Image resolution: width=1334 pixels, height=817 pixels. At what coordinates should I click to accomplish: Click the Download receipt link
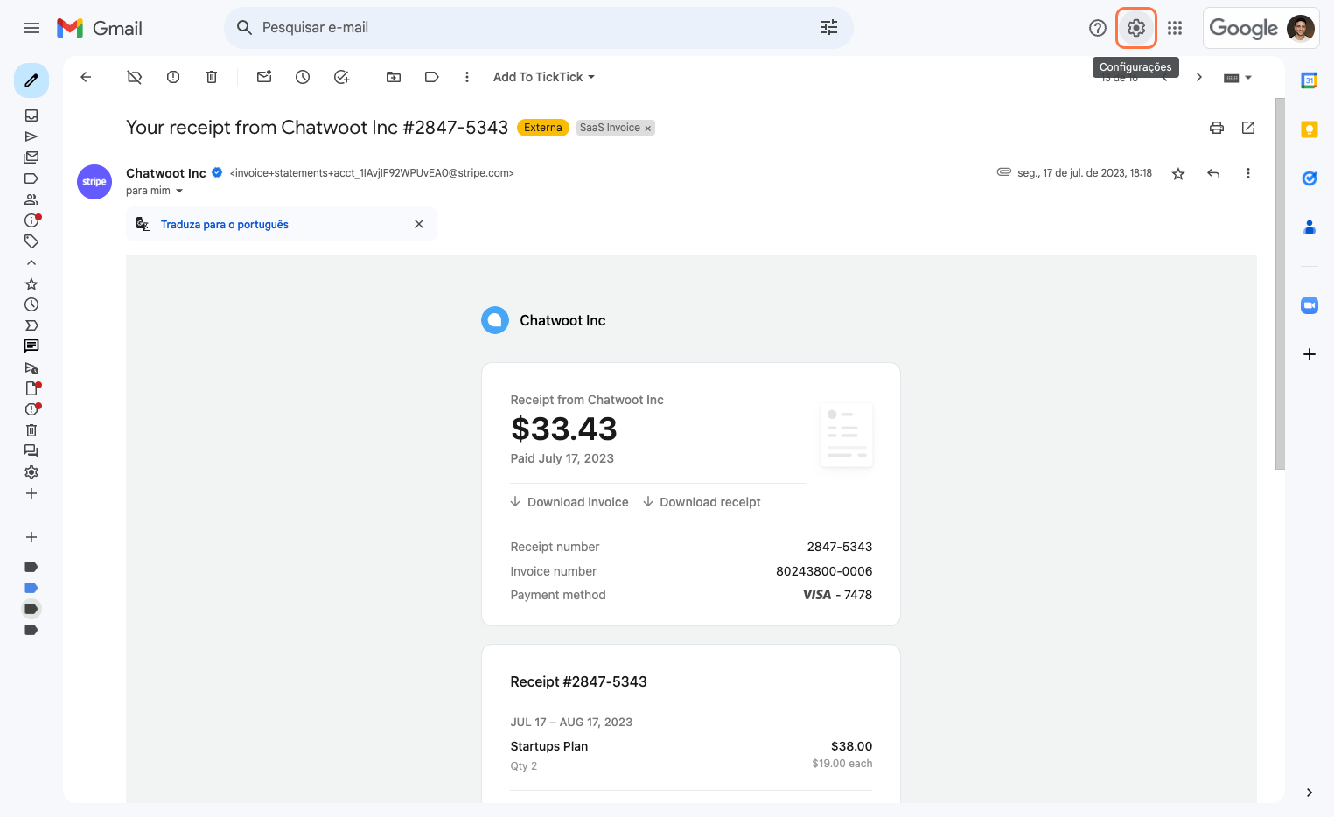702,502
